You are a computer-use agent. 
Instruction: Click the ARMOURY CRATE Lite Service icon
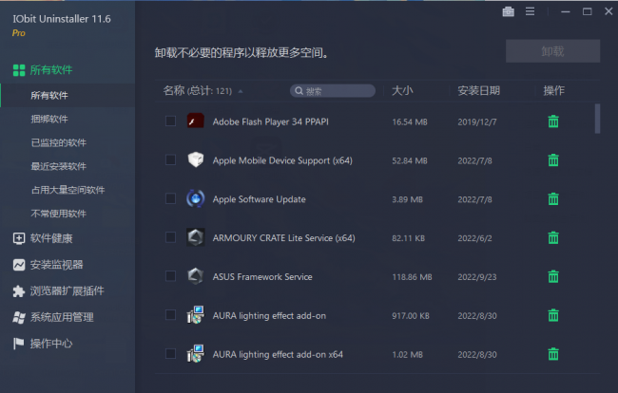(196, 237)
